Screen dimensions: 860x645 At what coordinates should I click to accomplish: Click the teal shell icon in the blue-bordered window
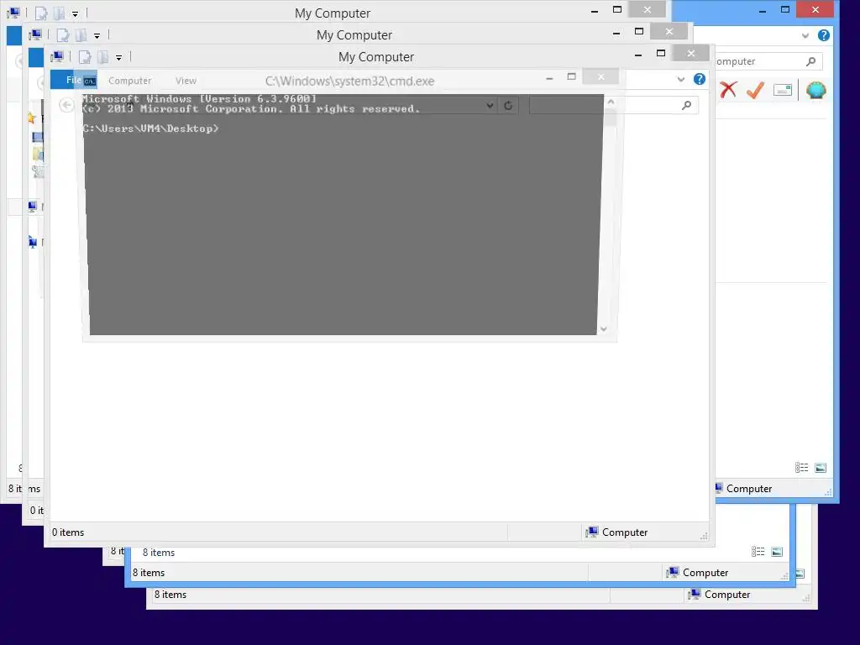[815, 90]
